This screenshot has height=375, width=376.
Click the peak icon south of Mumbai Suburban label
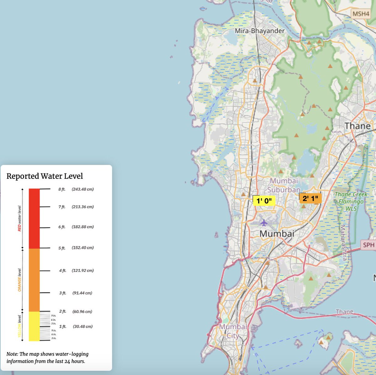tap(304, 206)
